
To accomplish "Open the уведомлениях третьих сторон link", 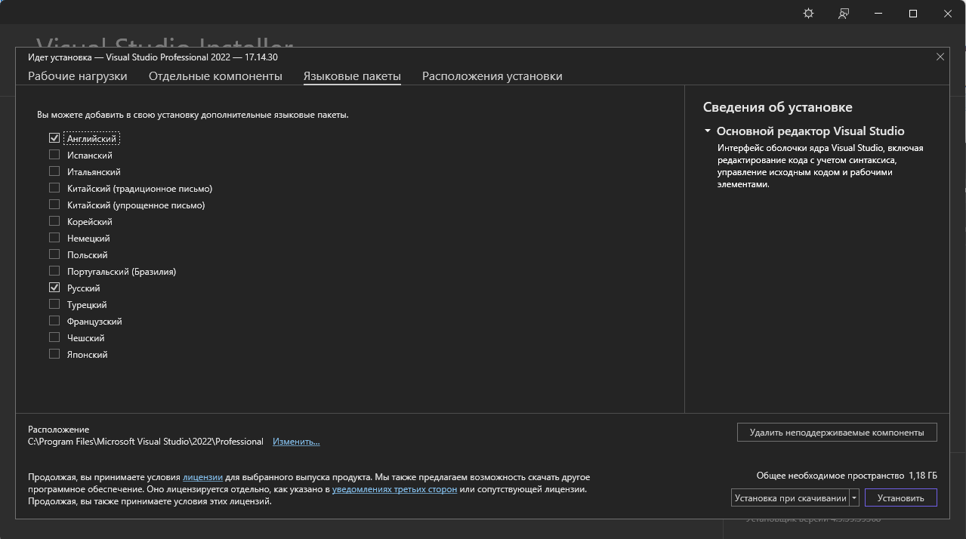I will tap(394, 489).
